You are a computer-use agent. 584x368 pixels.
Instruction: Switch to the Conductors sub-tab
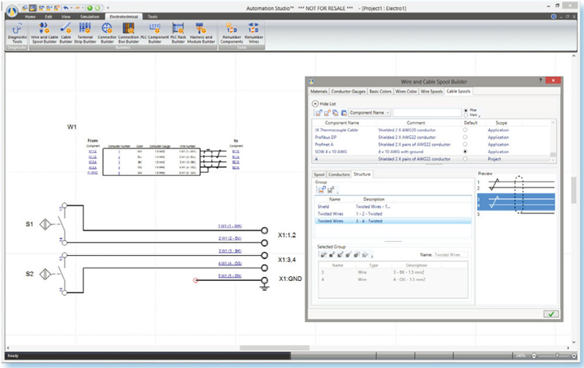339,174
